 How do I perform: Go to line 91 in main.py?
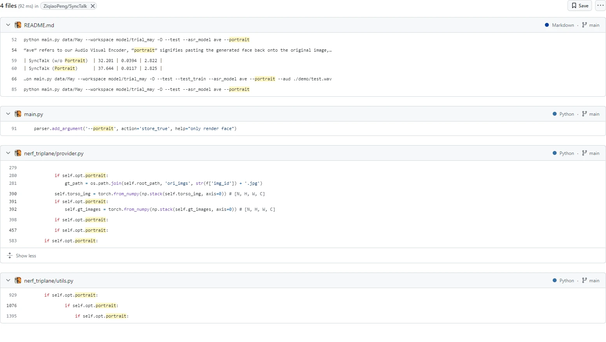(x=14, y=129)
